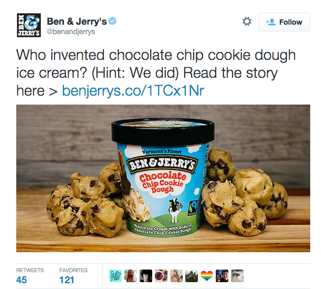Screen dimensions: 327x289
Task: Open the black hat person avatar
Action: 146,276
